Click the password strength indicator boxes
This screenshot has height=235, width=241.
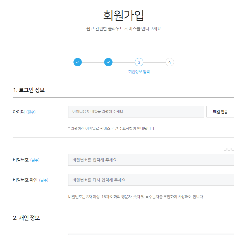229,149
